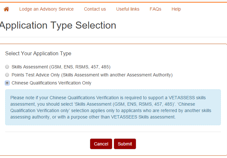Visit the Useful links page
The width and height of the screenshot is (227, 158).
pos(128,9)
